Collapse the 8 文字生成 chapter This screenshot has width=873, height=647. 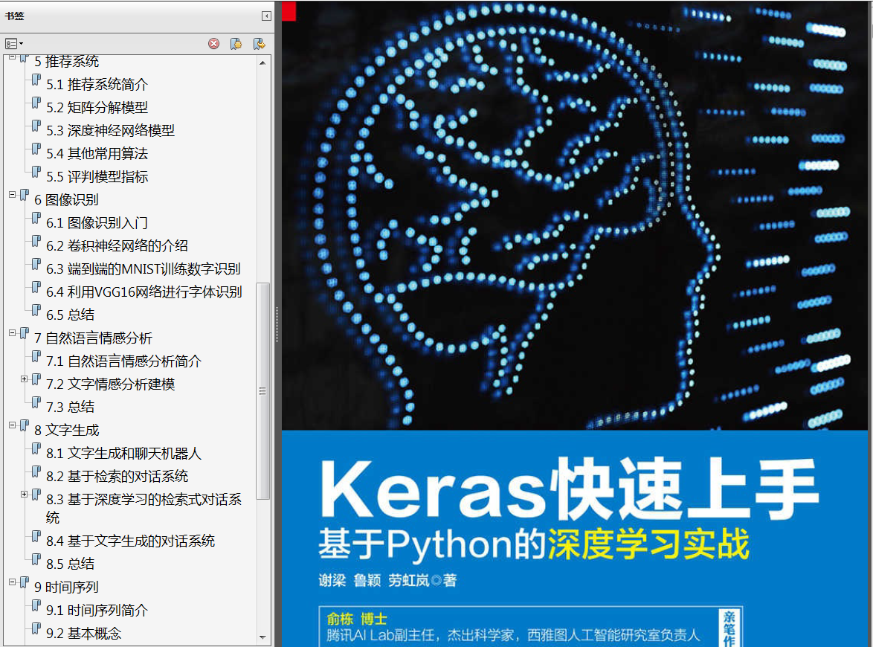(12, 425)
